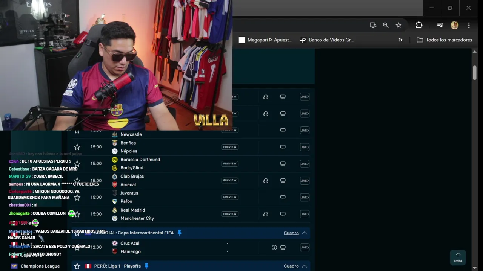Viewport: 483px width, 271px height.
Task: Click PREVIEW for Real Madrid vs Manchester City
Action: pos(230,214)
